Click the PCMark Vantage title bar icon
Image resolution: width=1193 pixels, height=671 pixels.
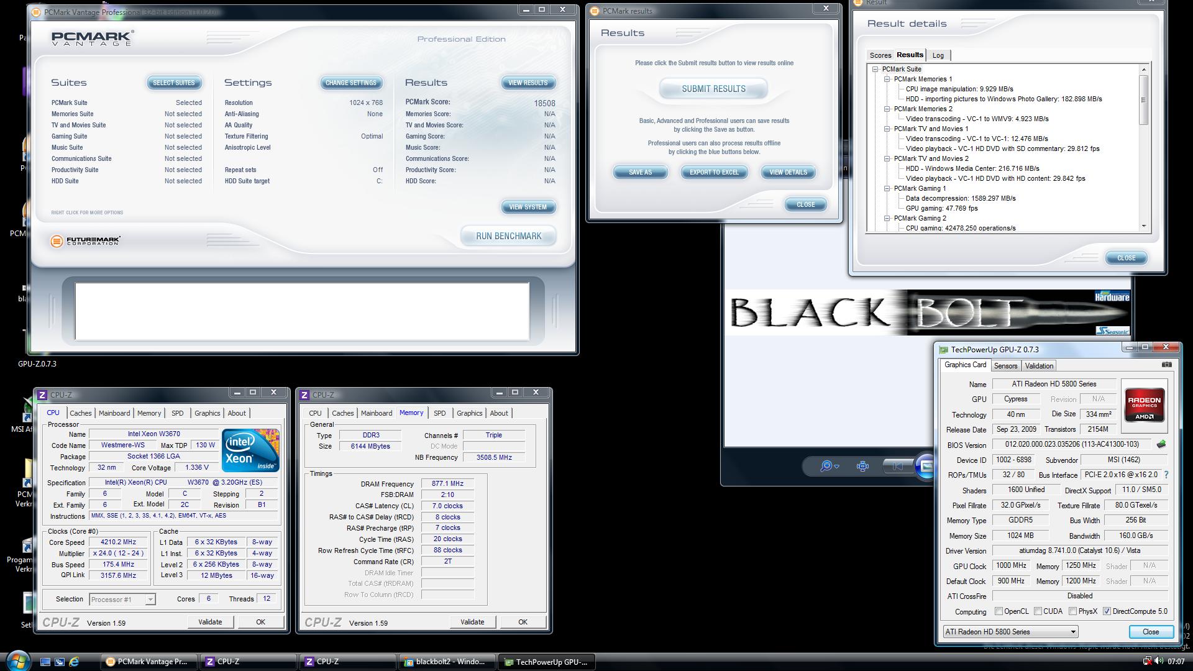click(x=36, y=12)
